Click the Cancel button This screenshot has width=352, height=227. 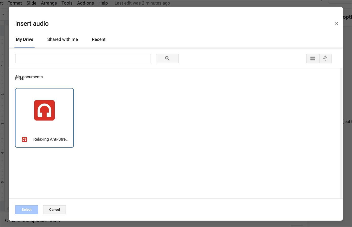pos(54,210)
